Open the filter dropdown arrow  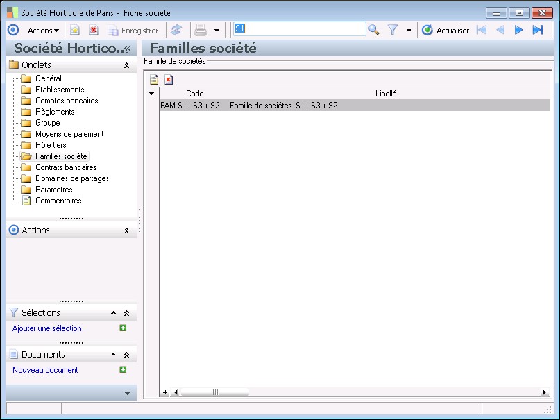409,31
